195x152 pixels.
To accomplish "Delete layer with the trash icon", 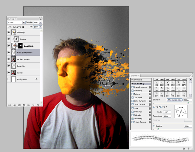I will pos(38,105).
